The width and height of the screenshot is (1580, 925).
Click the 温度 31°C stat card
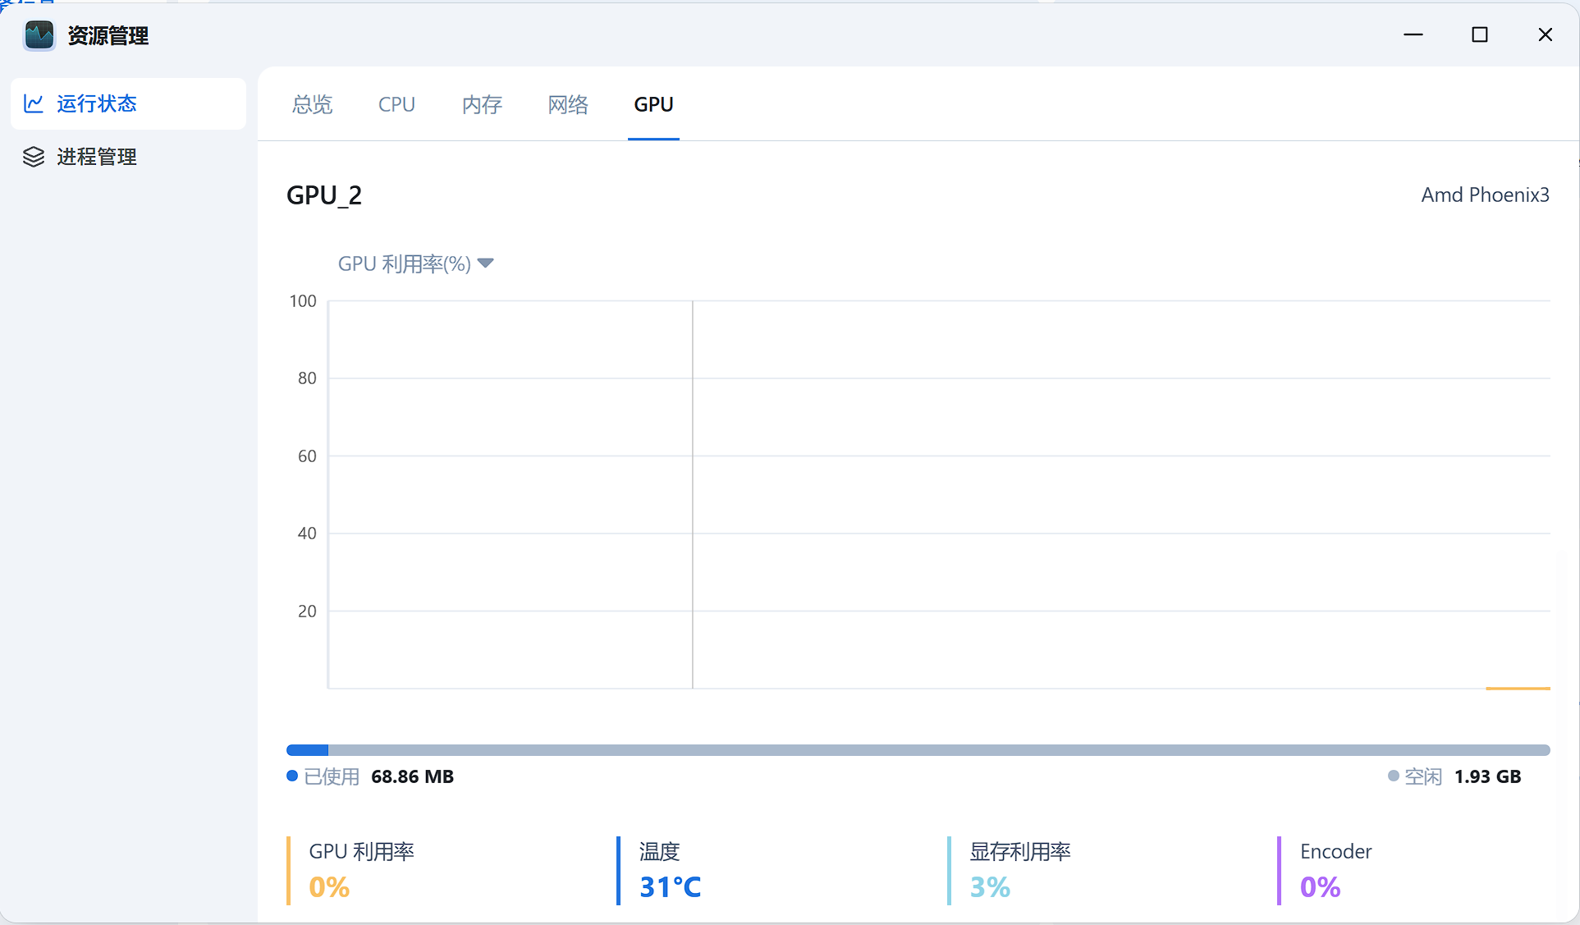[670, 870]
